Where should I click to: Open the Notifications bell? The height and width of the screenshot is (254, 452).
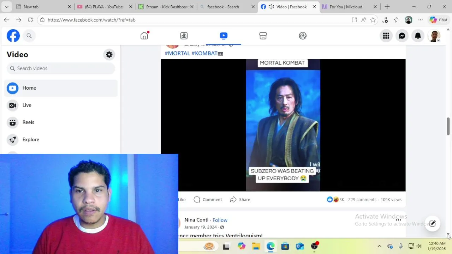coord(418,36)
